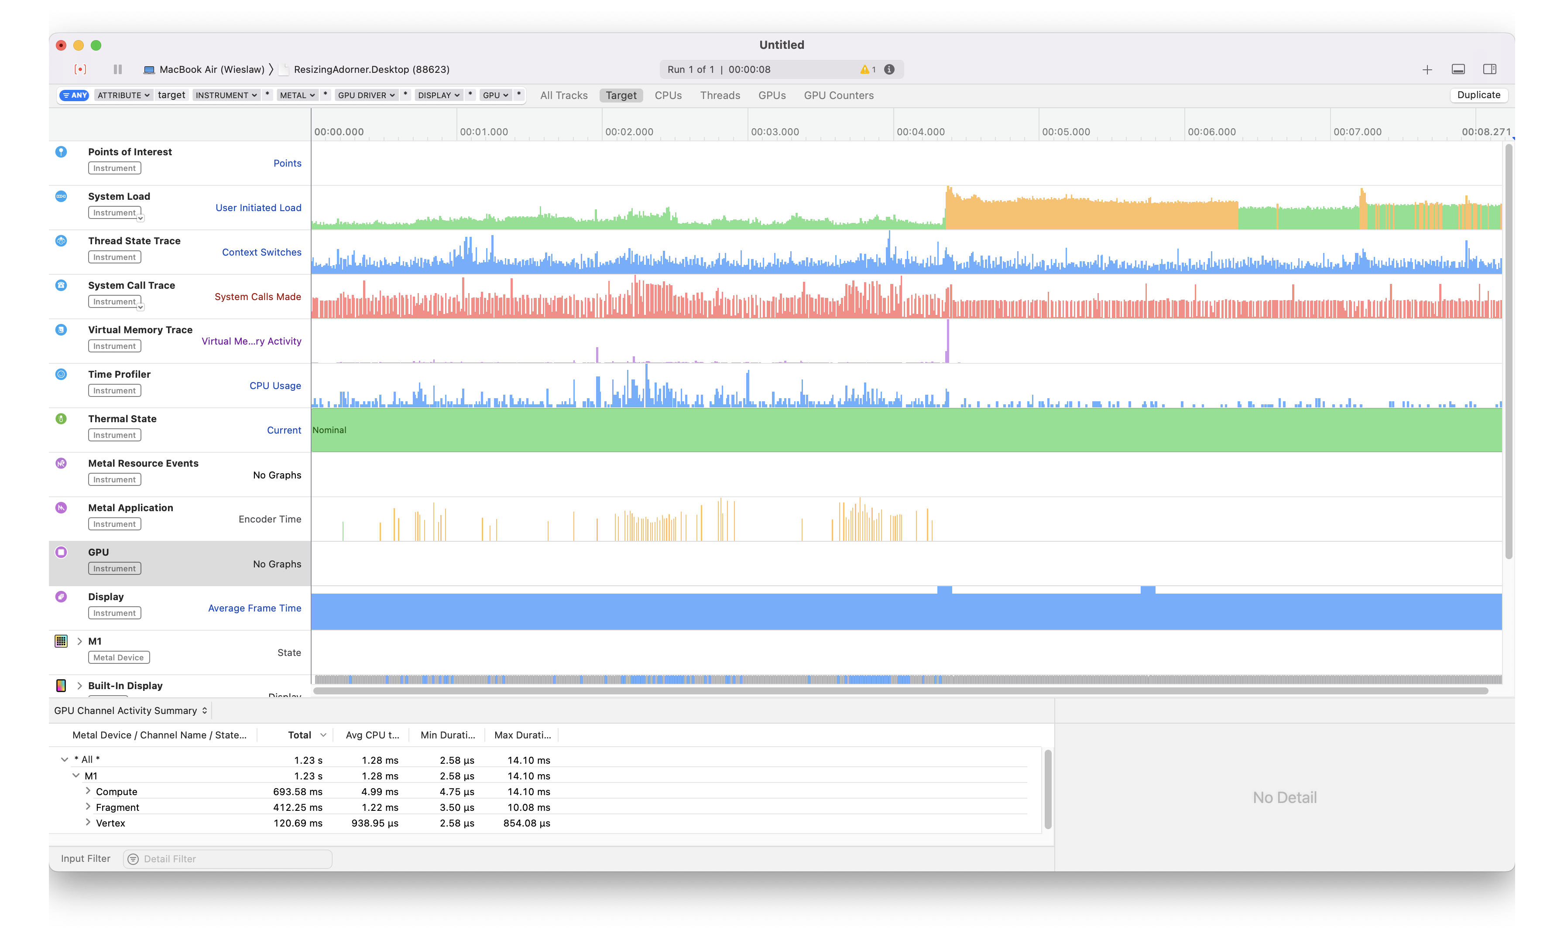This screenshot has height=936, width=1564.
Task: Select the Time Profiler instrument icon
Action: (x=61, y=374)
